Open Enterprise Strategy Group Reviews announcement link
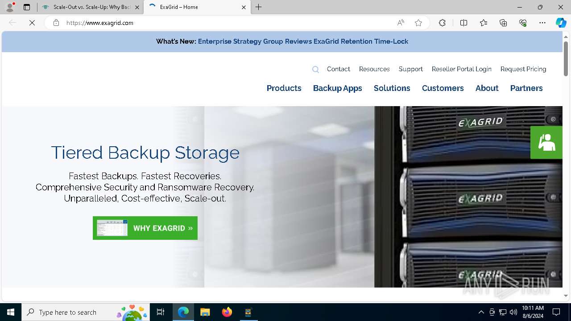Viewport: 571px width, 321px height. (303, 41)
